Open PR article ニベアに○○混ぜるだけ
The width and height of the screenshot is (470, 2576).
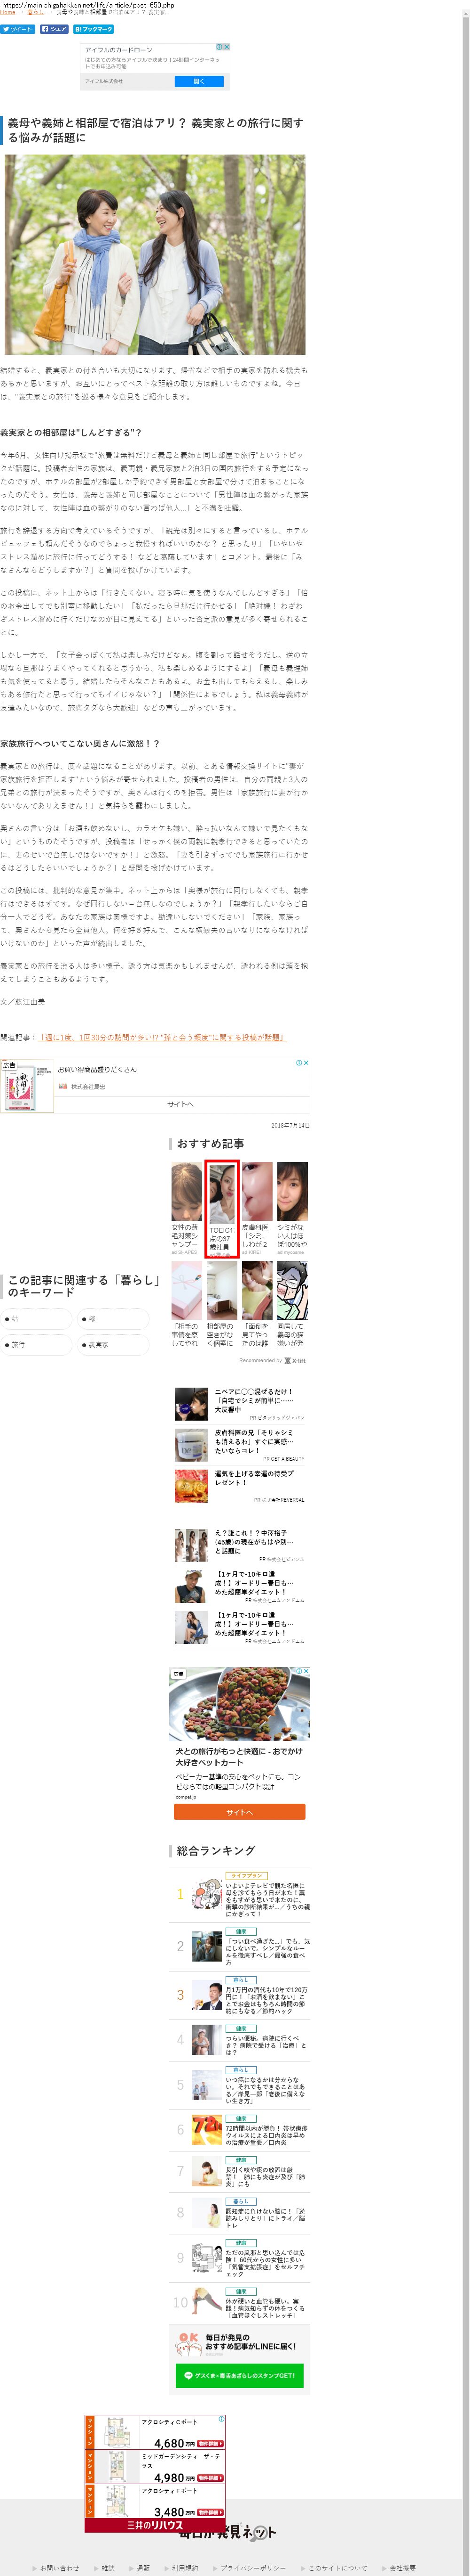point(240,1404)
